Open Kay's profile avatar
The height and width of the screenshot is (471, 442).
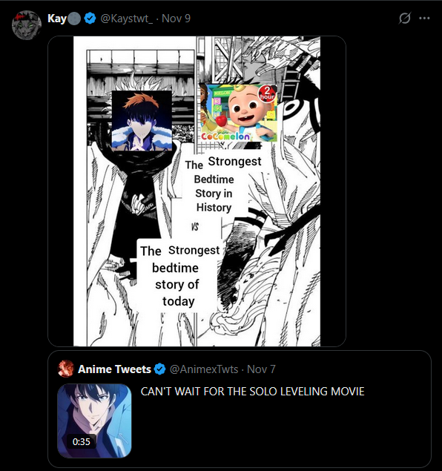27,25
